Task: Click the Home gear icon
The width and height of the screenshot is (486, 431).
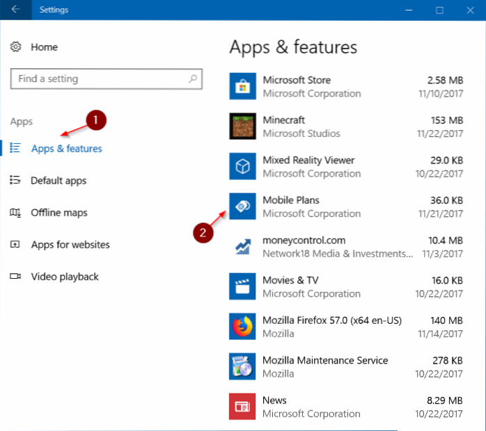Action: click(16, 47)
